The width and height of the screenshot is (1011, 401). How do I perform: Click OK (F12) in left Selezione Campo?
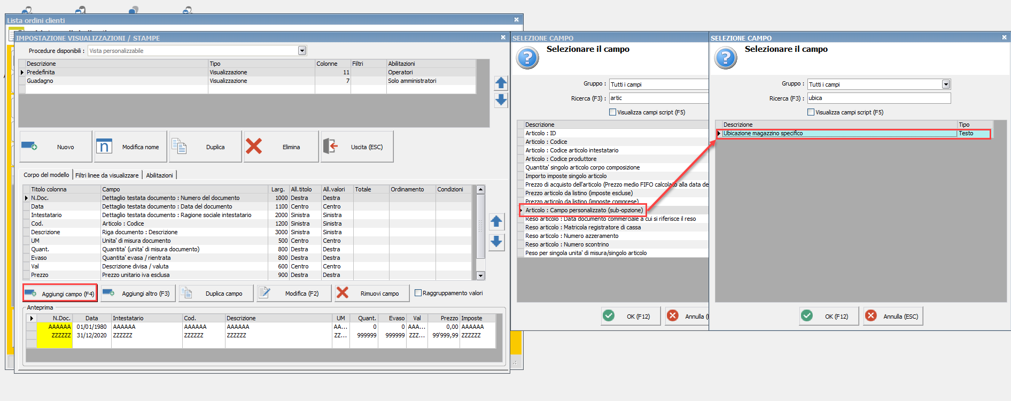(x=631, y=316)
